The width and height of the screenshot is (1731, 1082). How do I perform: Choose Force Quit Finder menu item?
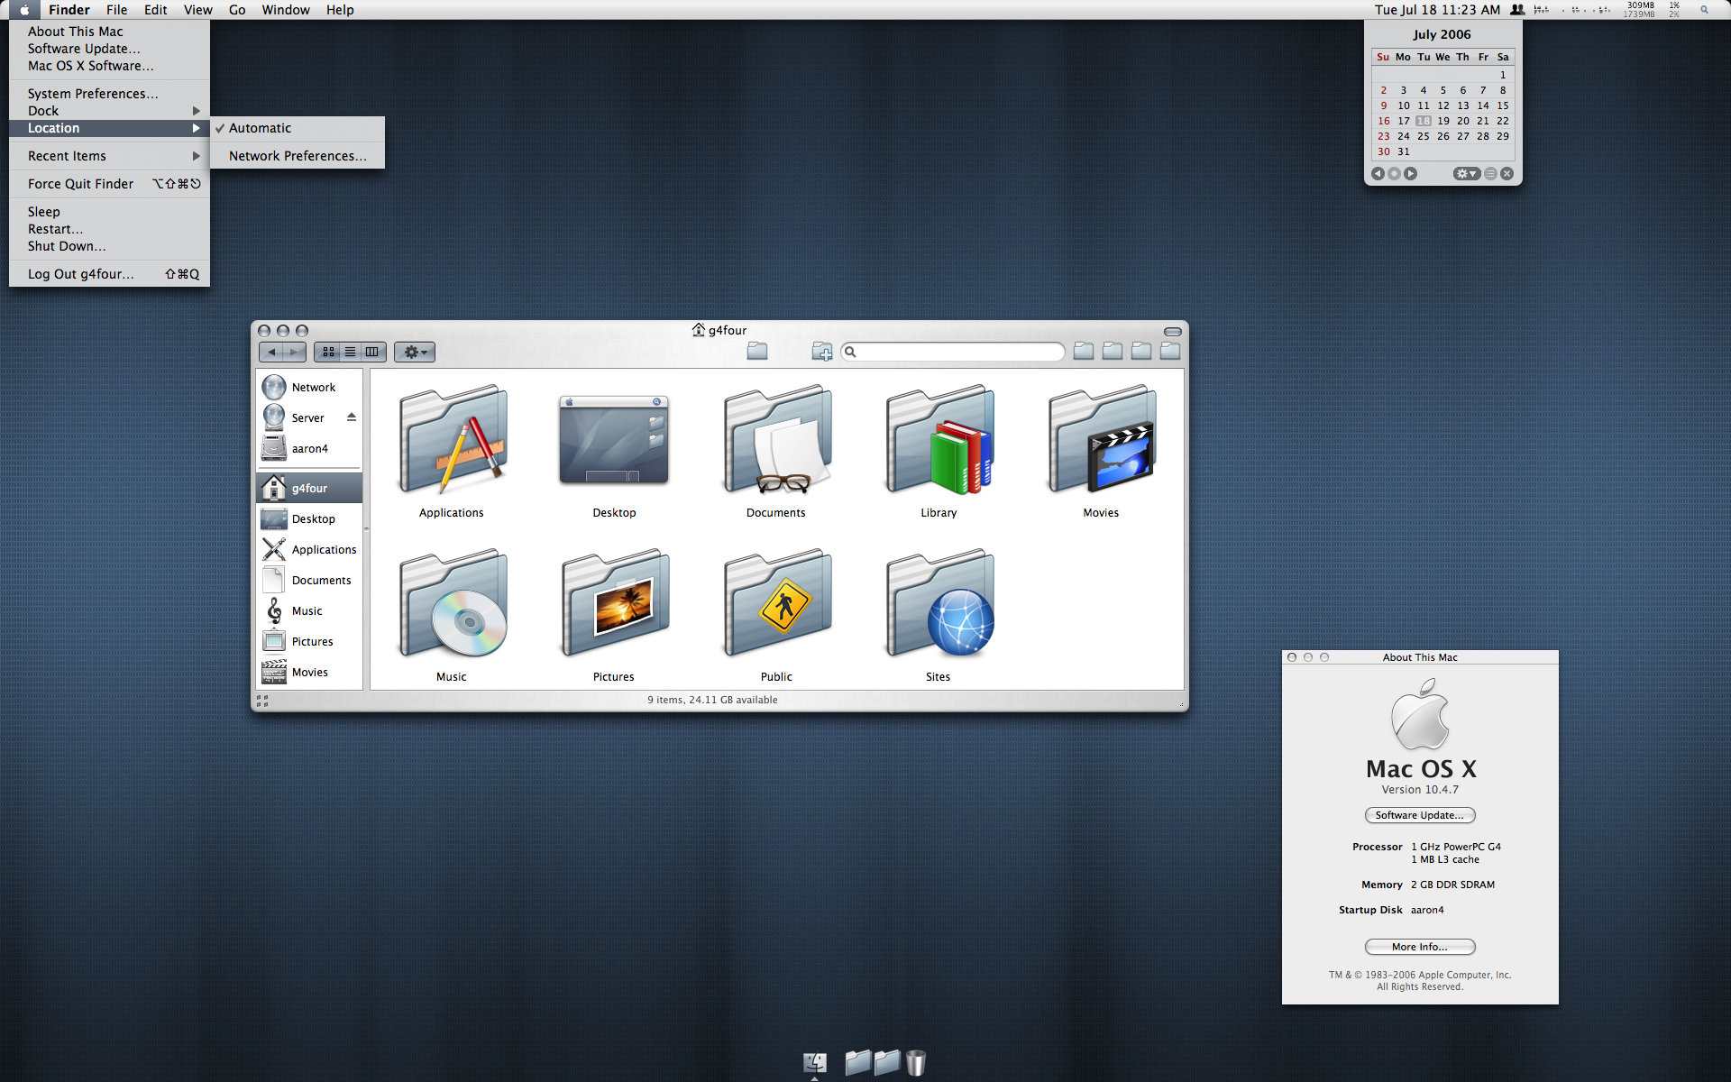pyautogui.click(x=109, y=184)
